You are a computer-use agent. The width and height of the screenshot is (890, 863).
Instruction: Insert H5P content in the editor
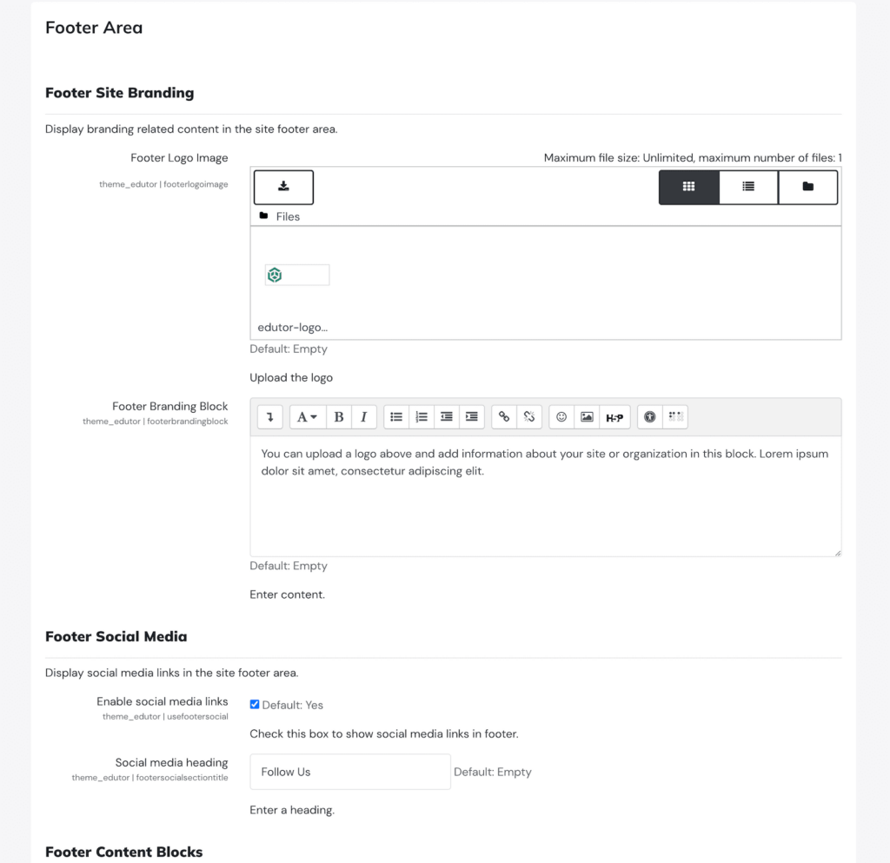pos(614,416)
